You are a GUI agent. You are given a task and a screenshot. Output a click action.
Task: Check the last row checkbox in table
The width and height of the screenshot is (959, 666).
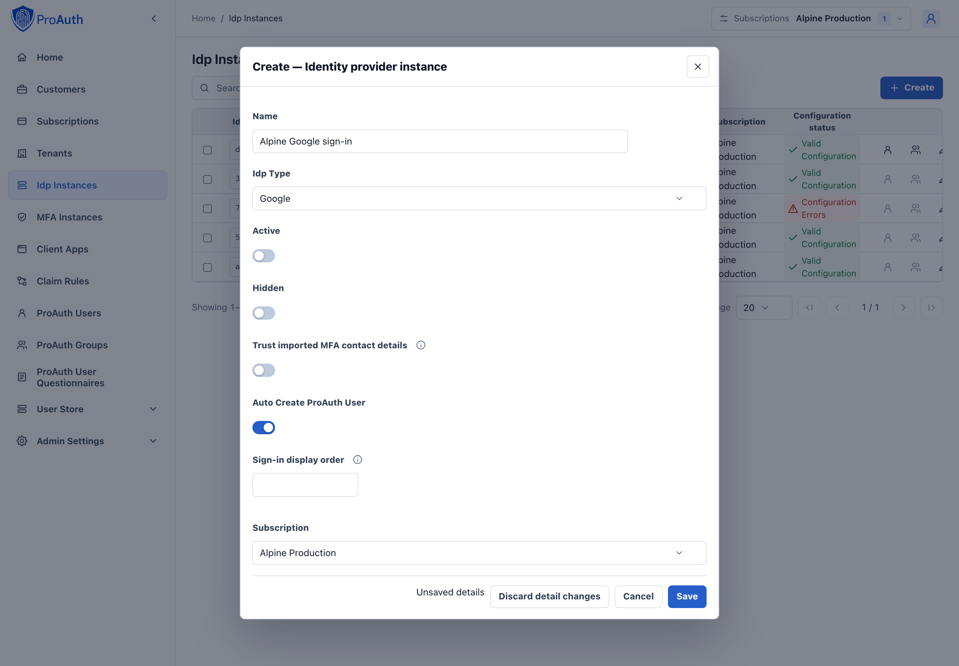click(207, 267)
